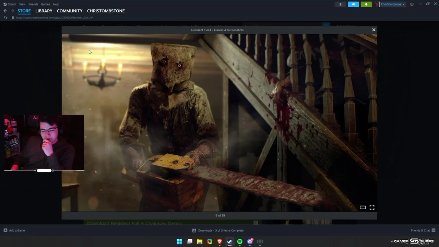The width and height of the screenshot is (439, 247).
Task: Go forward with the Steam forward arrow
Action: pyautogui.click(x=12, y=11)
